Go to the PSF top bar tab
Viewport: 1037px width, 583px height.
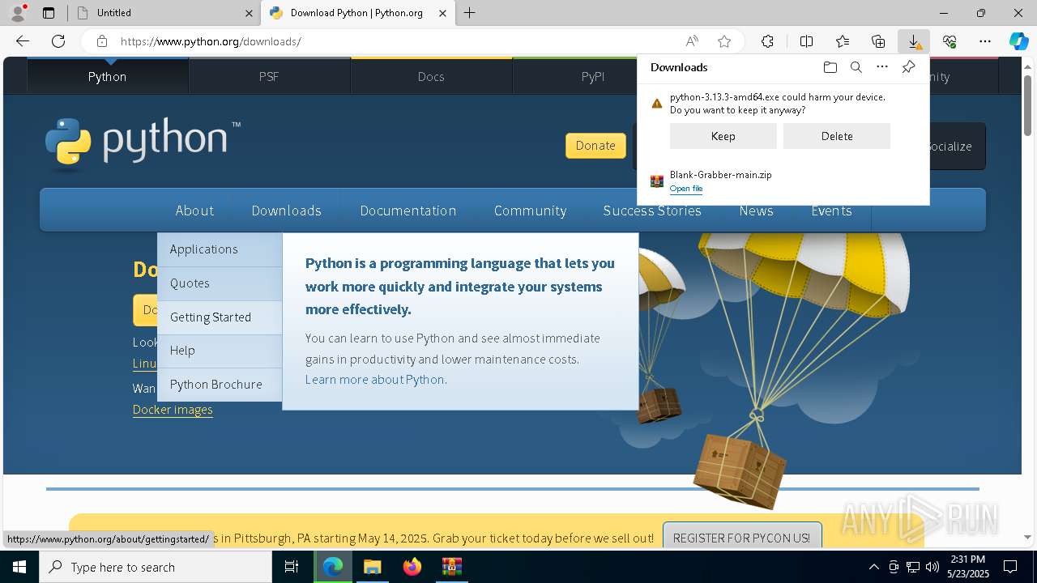[269, 76]
